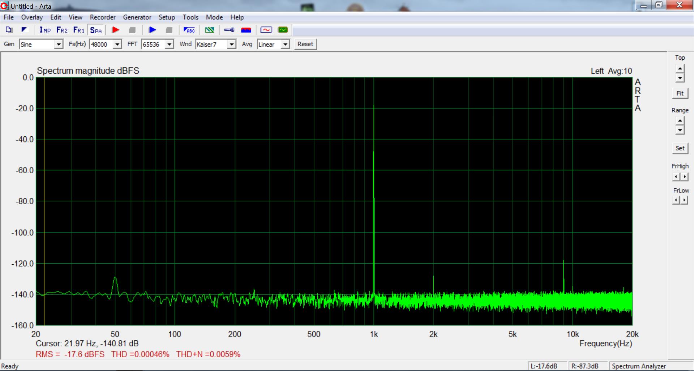Click the red and blue spectrum icon

coord(246,30)
